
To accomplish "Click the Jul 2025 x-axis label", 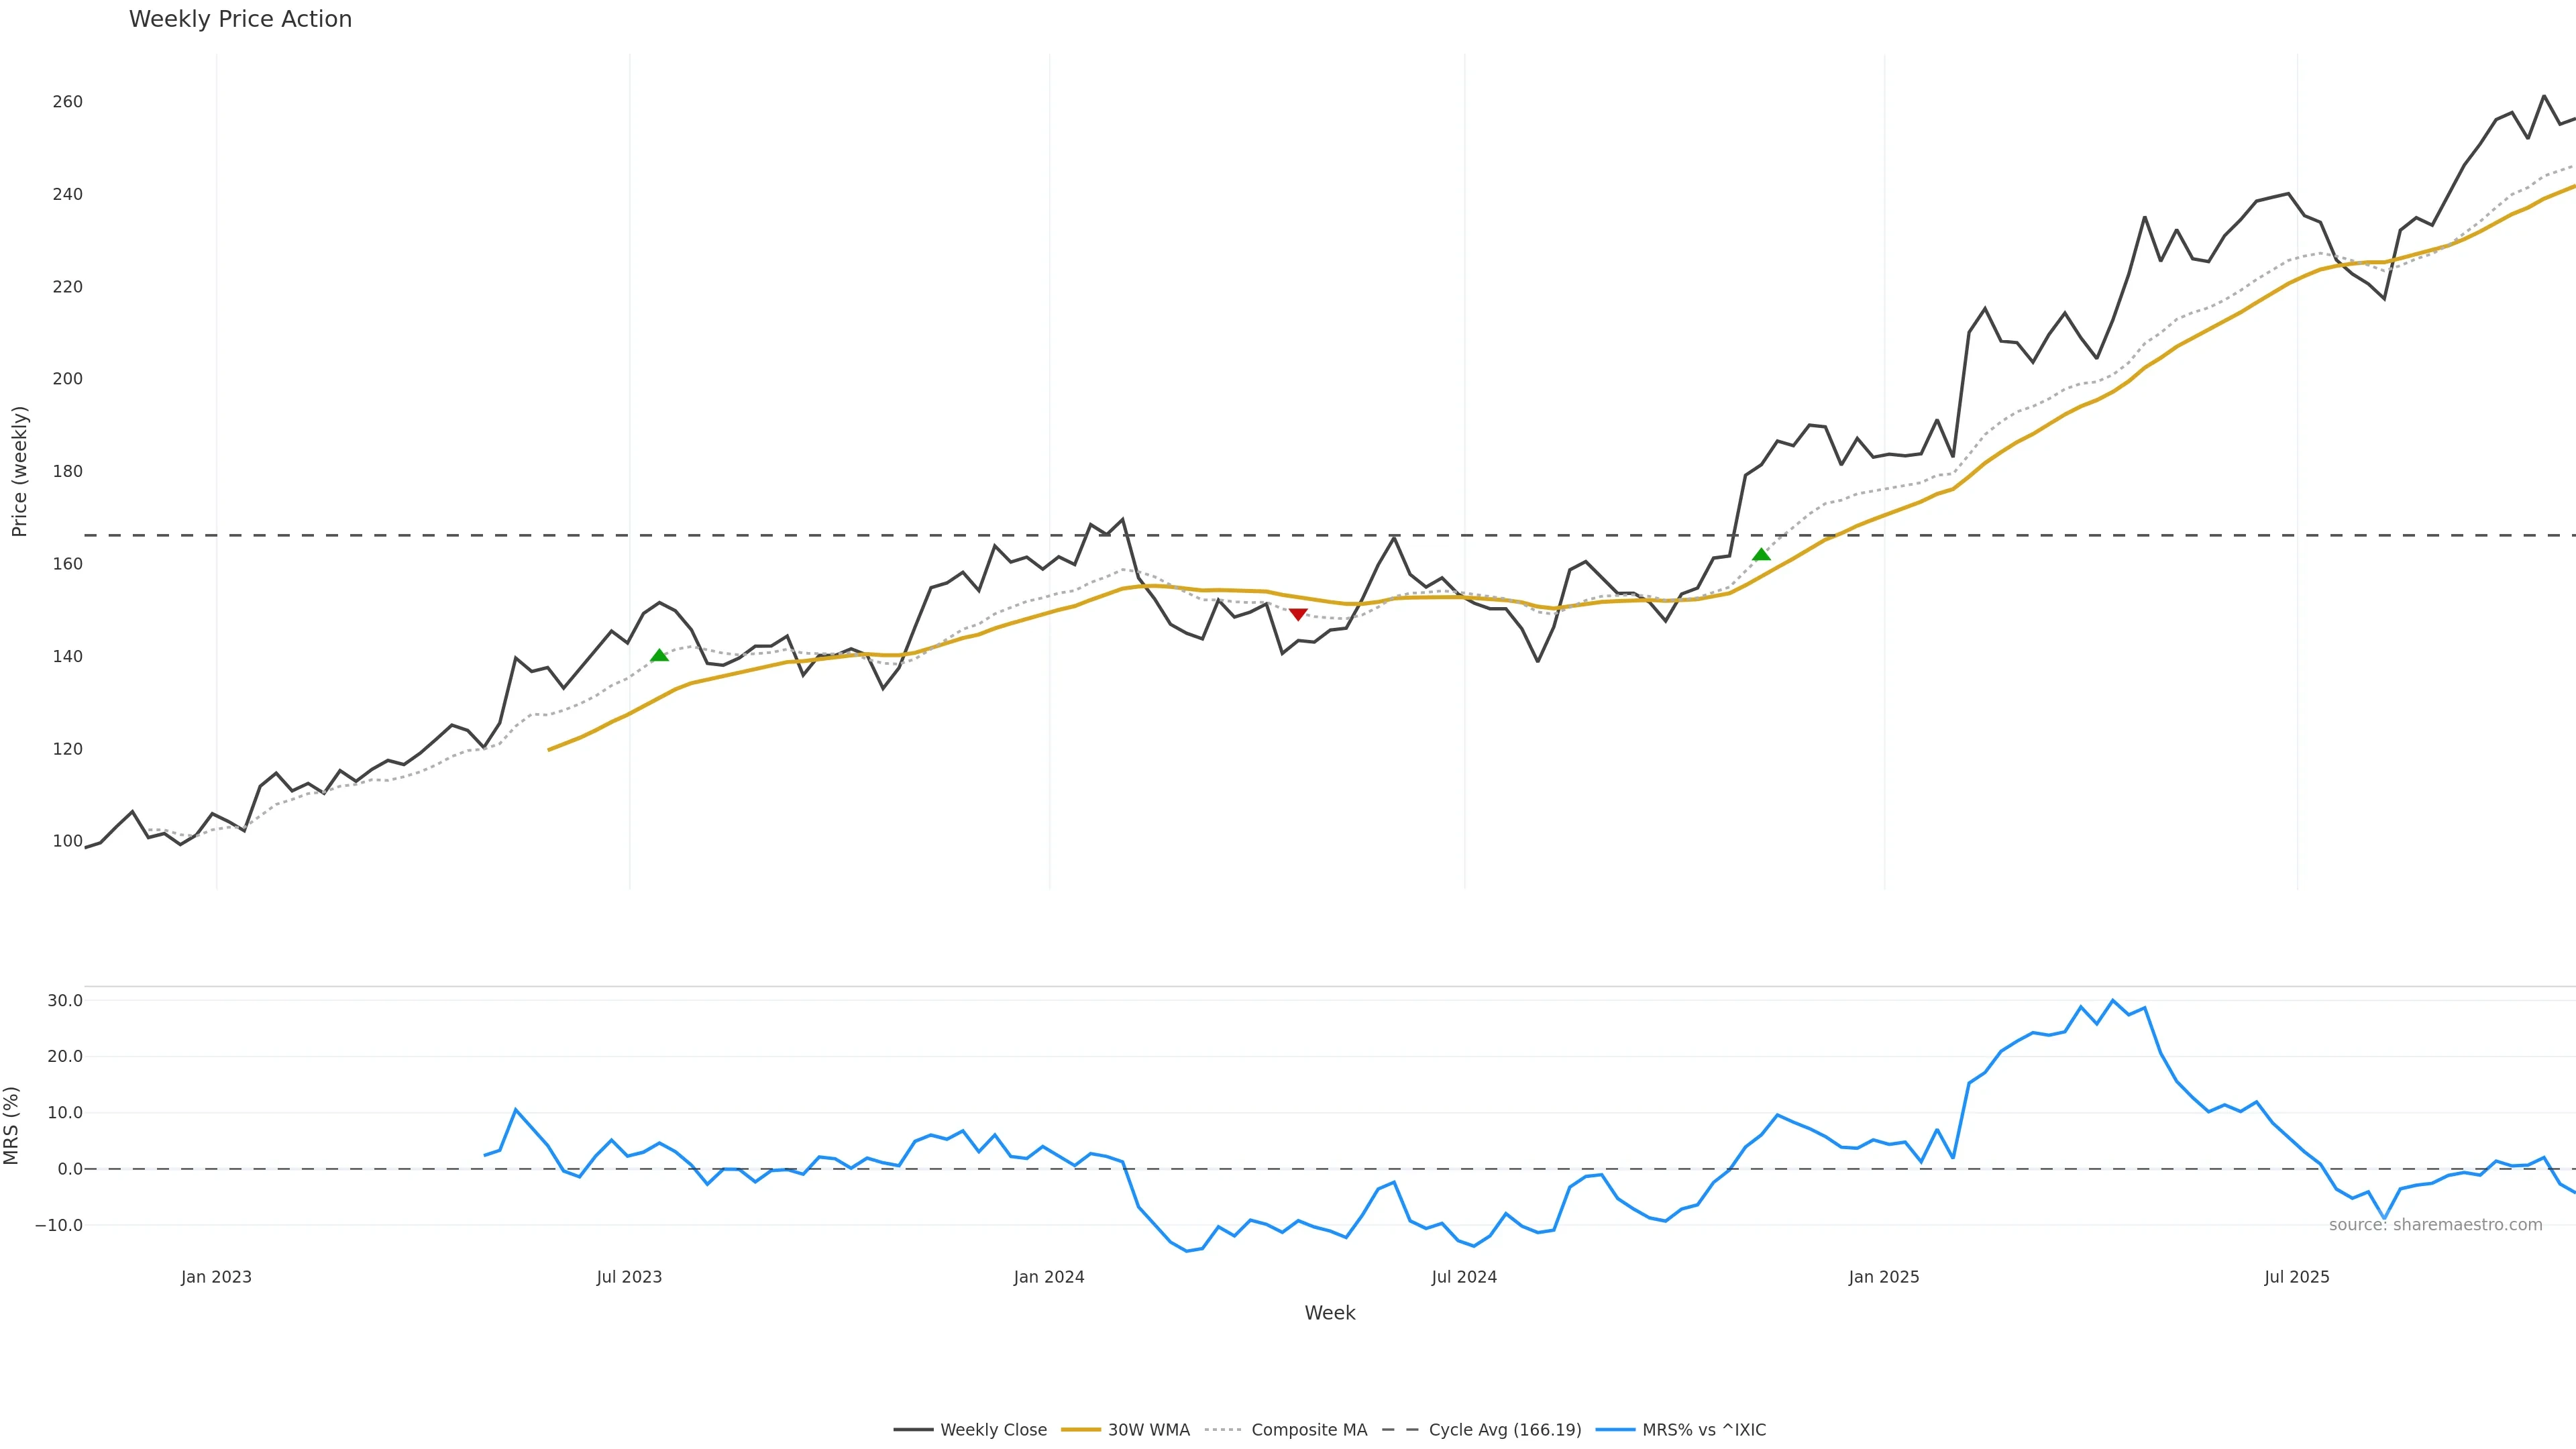I will point(2296,1277).
